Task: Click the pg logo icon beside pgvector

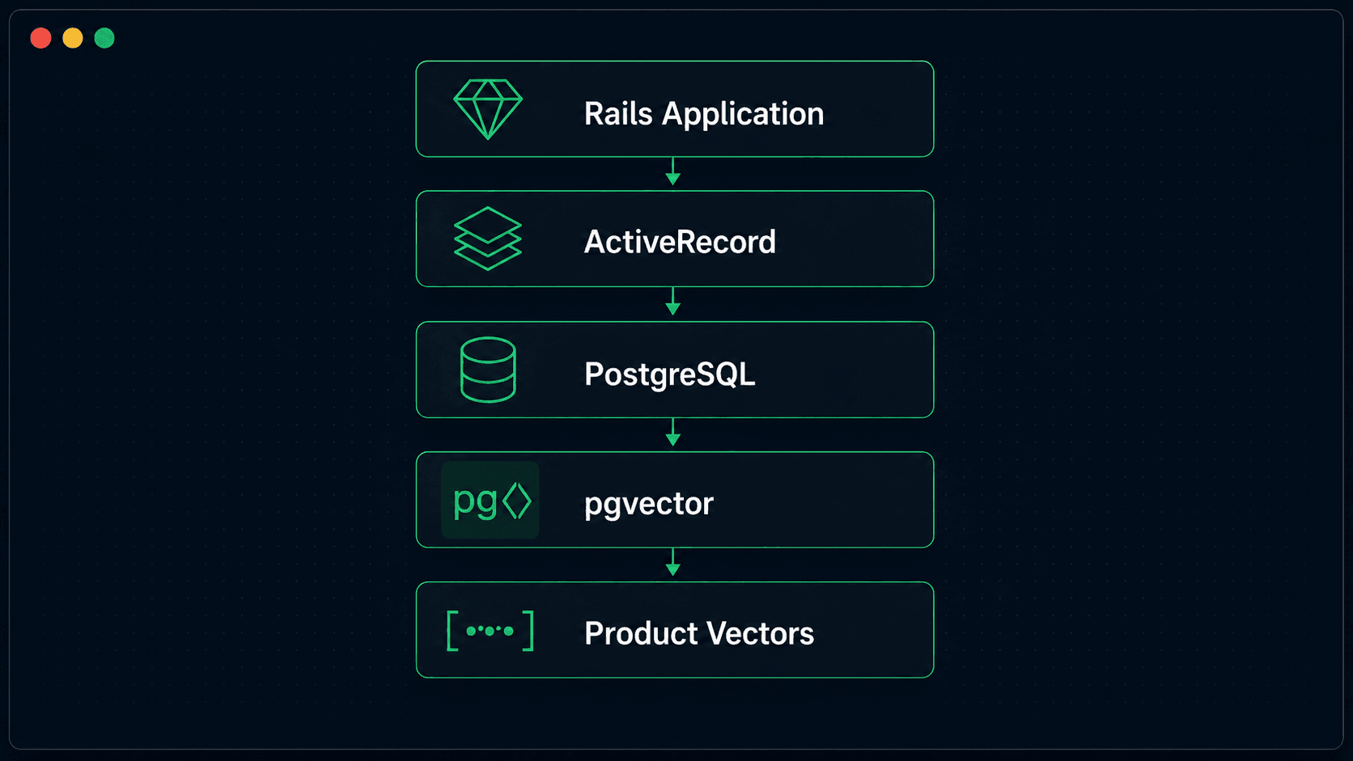Action: coord(490,501)
